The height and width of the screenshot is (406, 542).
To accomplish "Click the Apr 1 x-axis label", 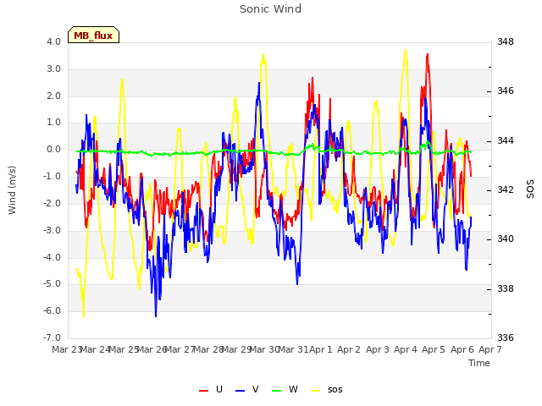I will (x=320, y=349).
